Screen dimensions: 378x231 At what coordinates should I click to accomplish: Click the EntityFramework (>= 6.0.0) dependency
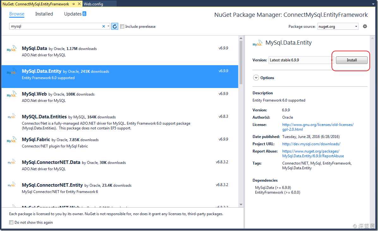coord(277,192)
